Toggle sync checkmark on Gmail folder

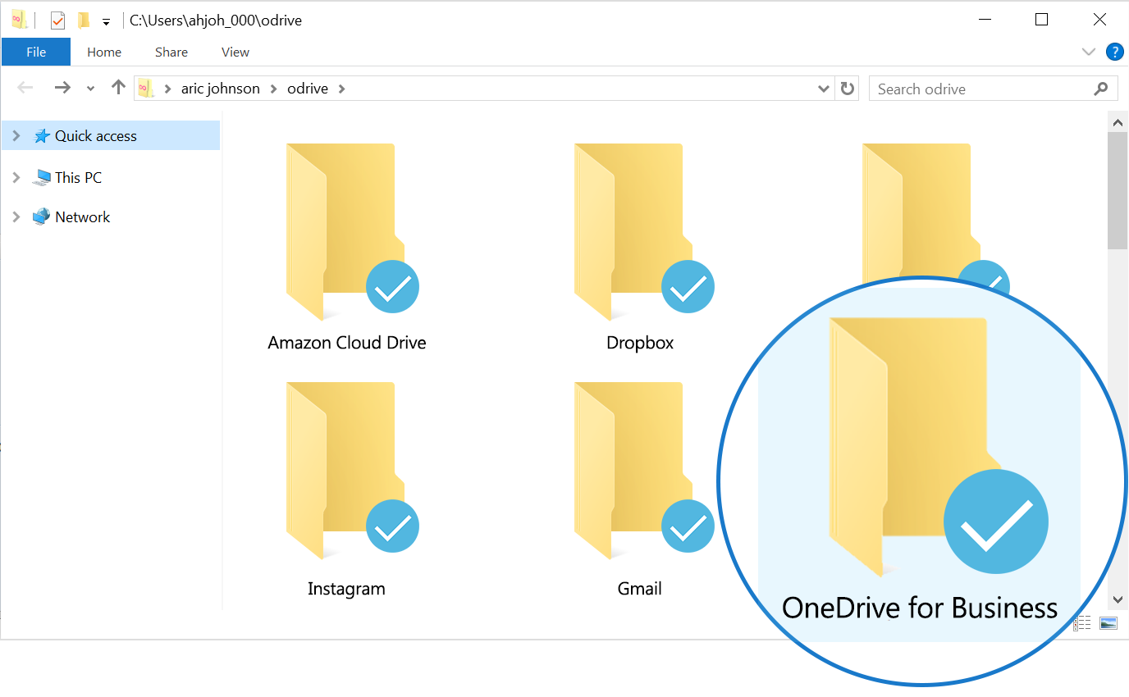[688, 526]
